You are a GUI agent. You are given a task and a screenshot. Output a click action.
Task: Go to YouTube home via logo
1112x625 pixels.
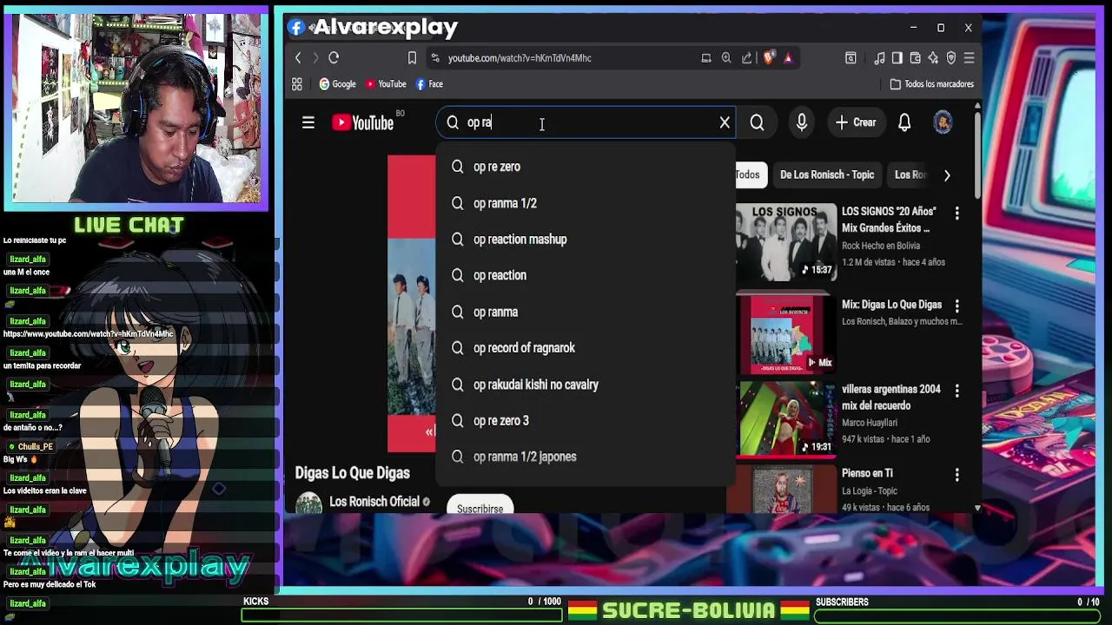(362, 123)
